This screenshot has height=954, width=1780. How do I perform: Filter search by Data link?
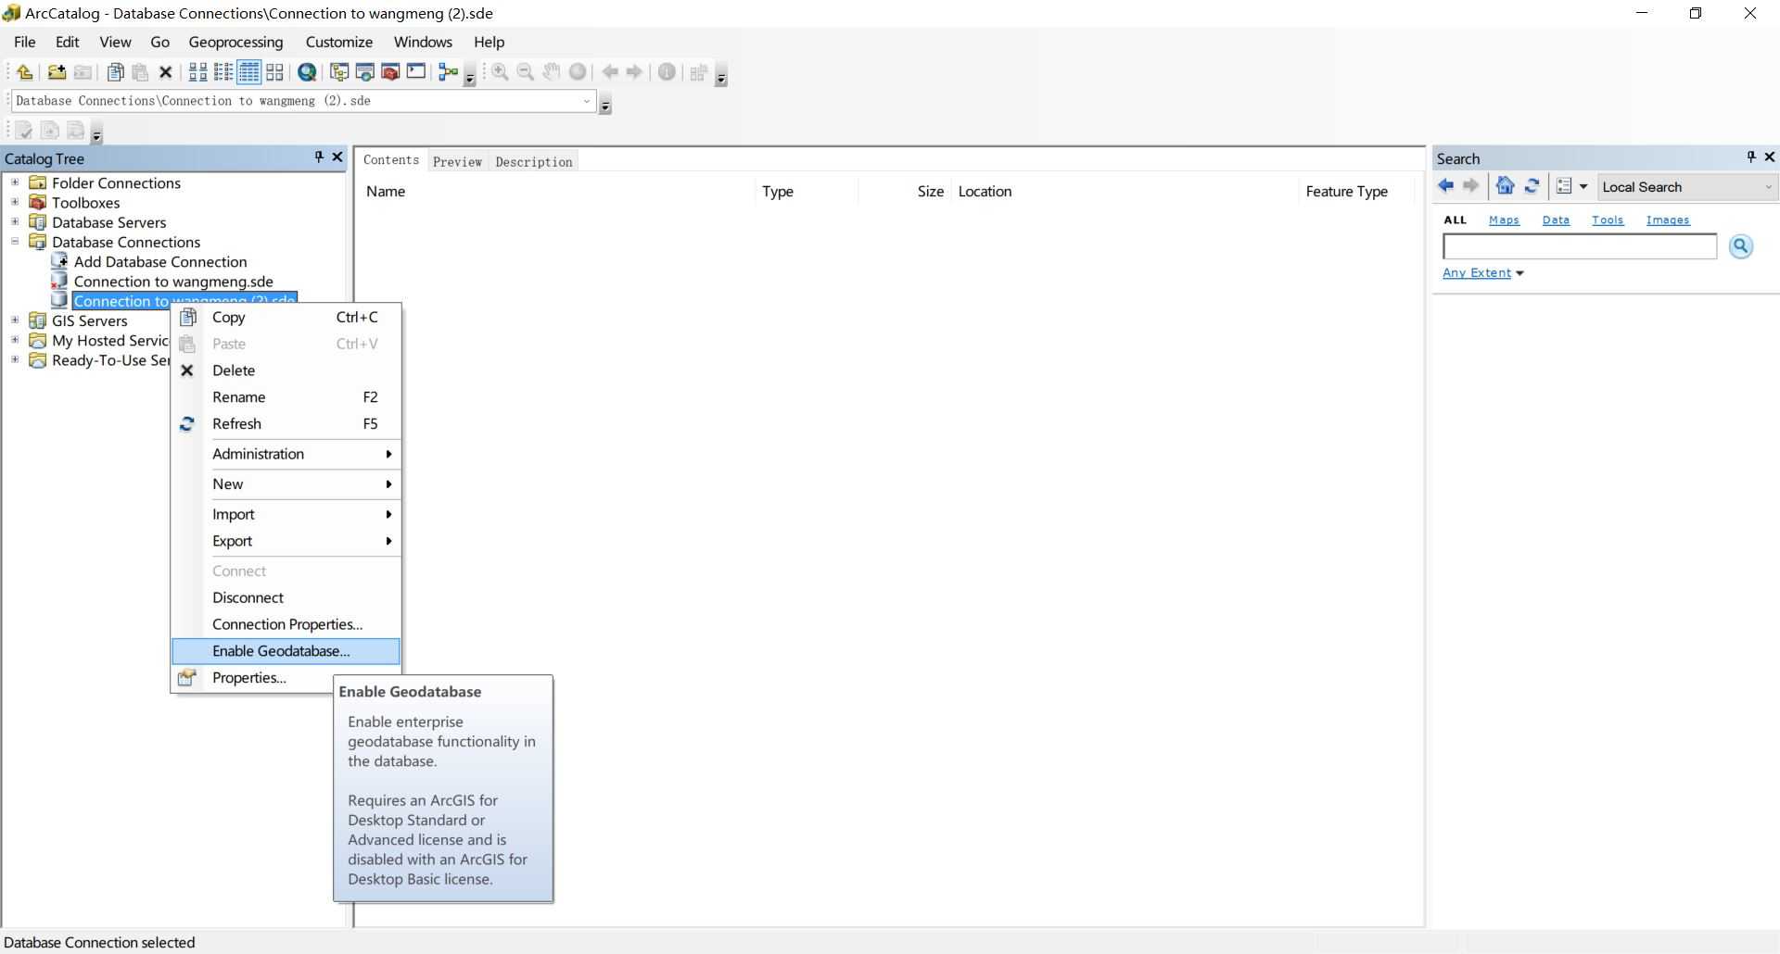pos(1556,220)
